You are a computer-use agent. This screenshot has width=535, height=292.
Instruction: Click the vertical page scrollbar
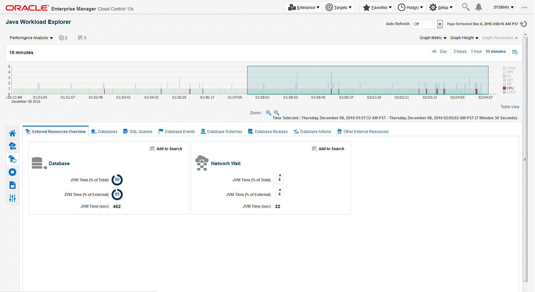[x=525, y=159]
